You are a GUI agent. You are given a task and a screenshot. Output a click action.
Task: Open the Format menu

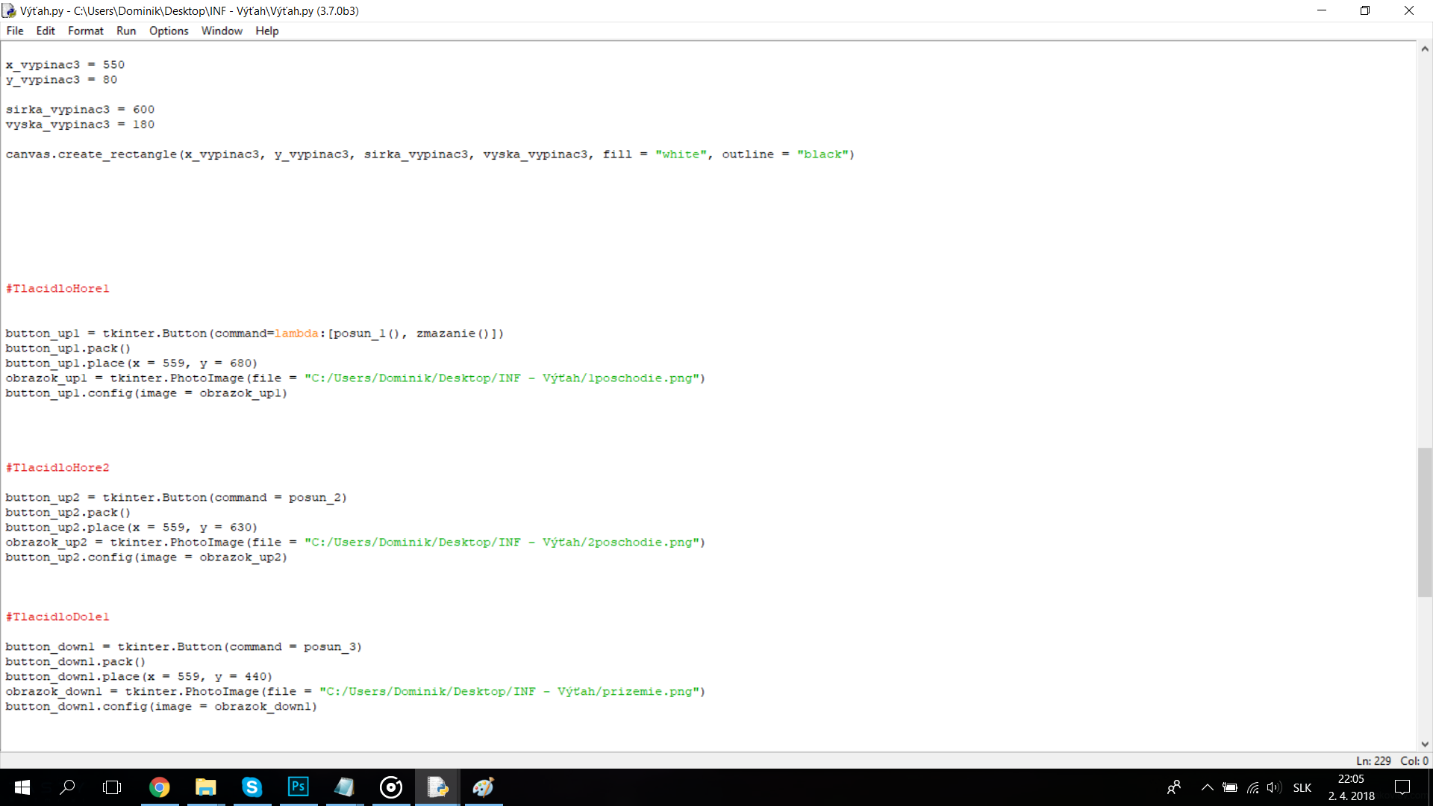coord(85,31)
